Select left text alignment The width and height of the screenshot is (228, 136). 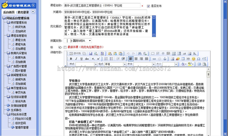coord(131,59)
